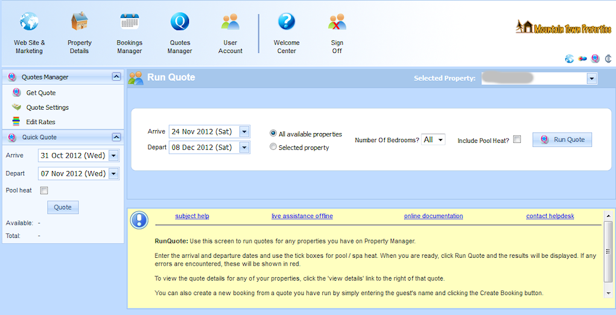Screen dimensions: 616x315
Task: Open the Arrive 24 Nov 2012 date dropdown
Action: pos(244,131)
